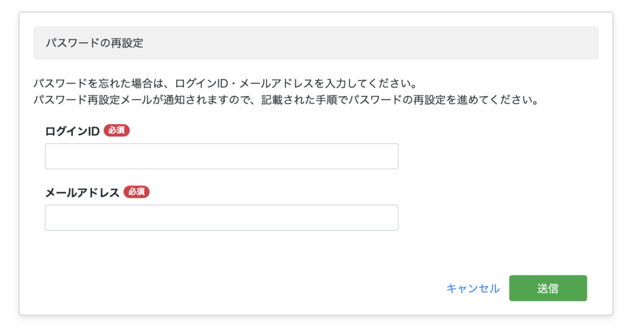Focus the メールアドレス text box

[x=222, y=218]
